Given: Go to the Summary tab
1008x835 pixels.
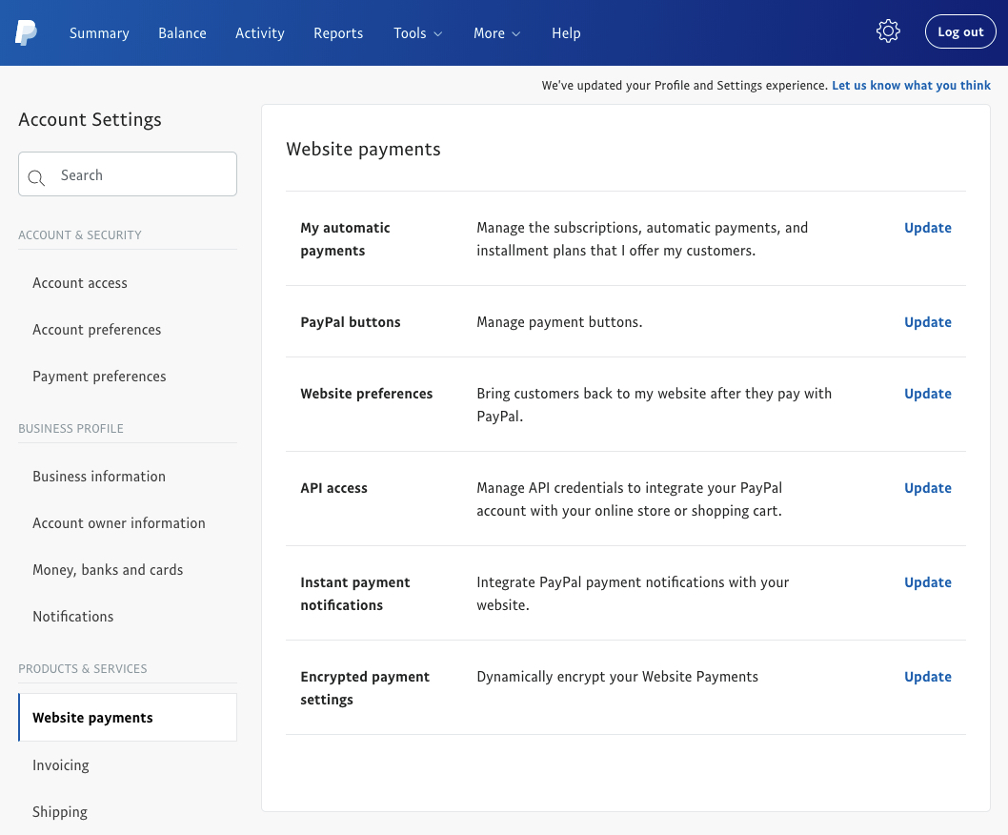Looking at the screenshot, I should [x=99, y=32].
